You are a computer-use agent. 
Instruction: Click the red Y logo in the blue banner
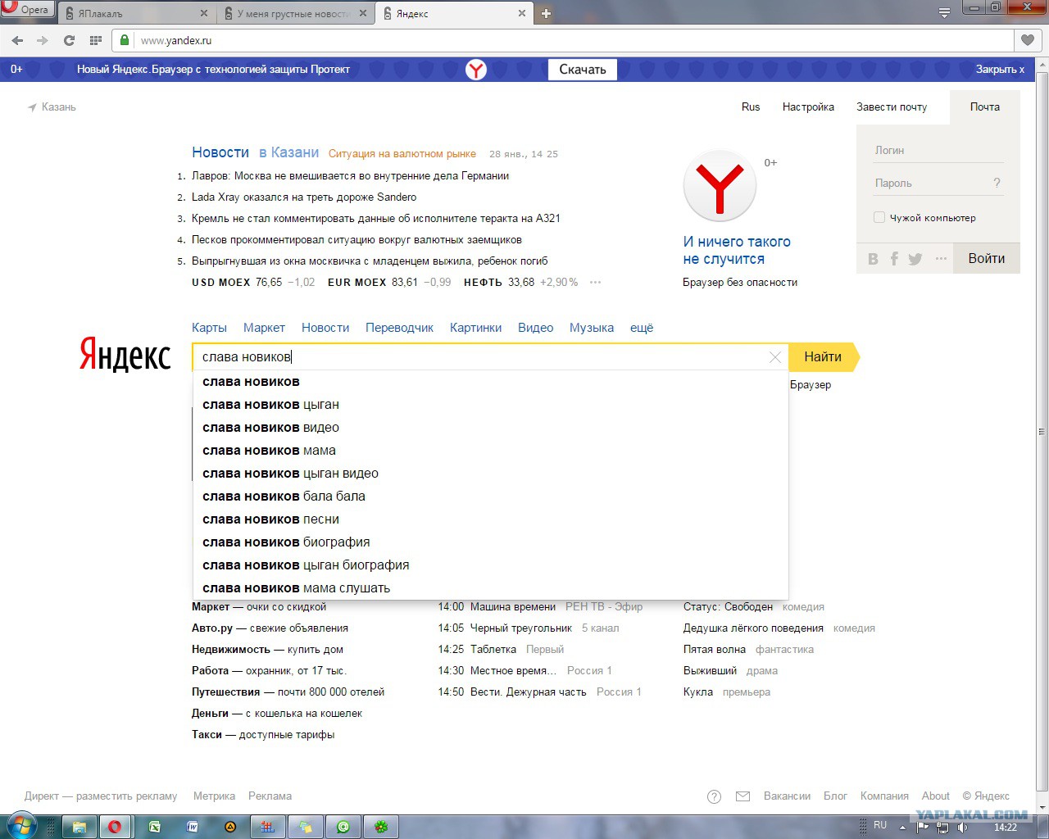pos(476,70)
